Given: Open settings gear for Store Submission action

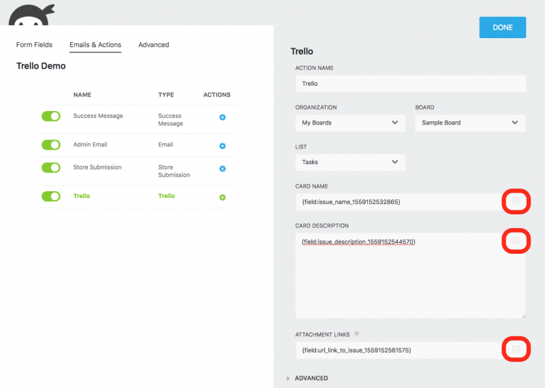Looking at the screenshot, I should [223, 169].
